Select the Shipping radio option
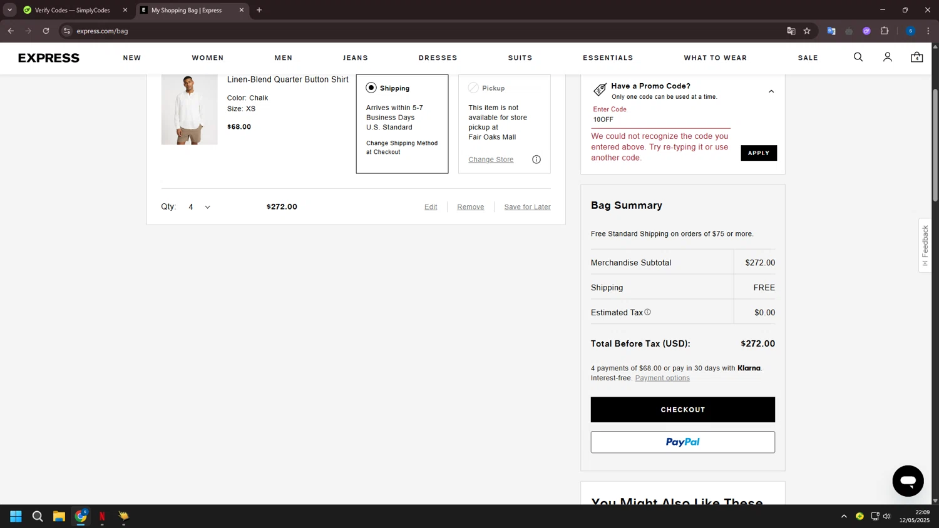Image resolution: width=939 pixels, height=528 pixels. tap(371, 88)
